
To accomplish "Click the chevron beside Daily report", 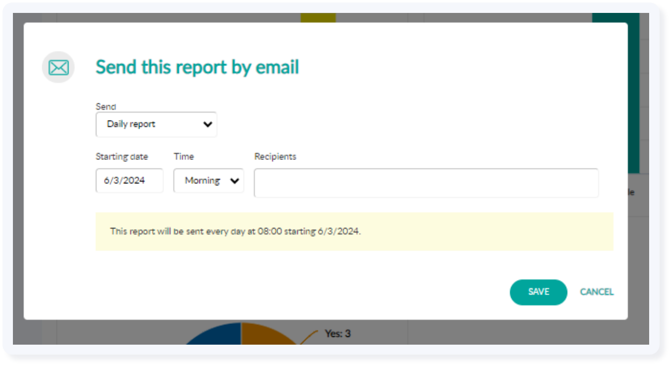I will pyautogui.click(x=208, y=124).
